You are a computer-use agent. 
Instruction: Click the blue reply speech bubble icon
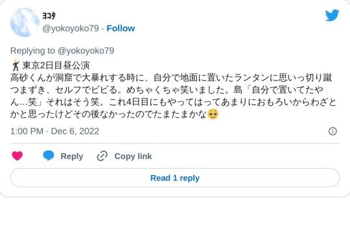coord(49,156)
